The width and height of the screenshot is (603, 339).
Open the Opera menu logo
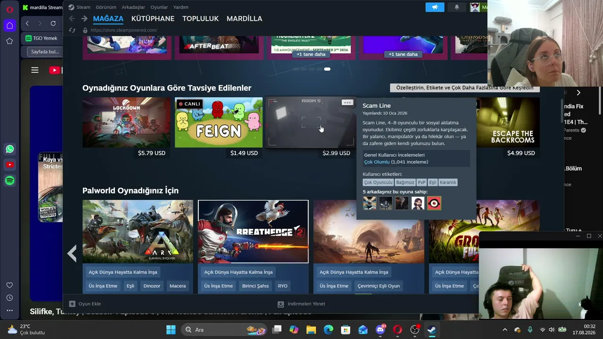(x=9, y=9)
